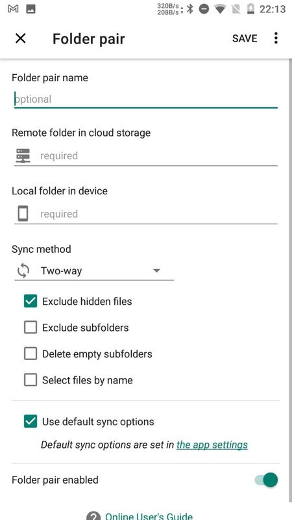The height and width of the screenshot is (520, 292).
Task: Save the folder pair
Action: tap(245, 38)
